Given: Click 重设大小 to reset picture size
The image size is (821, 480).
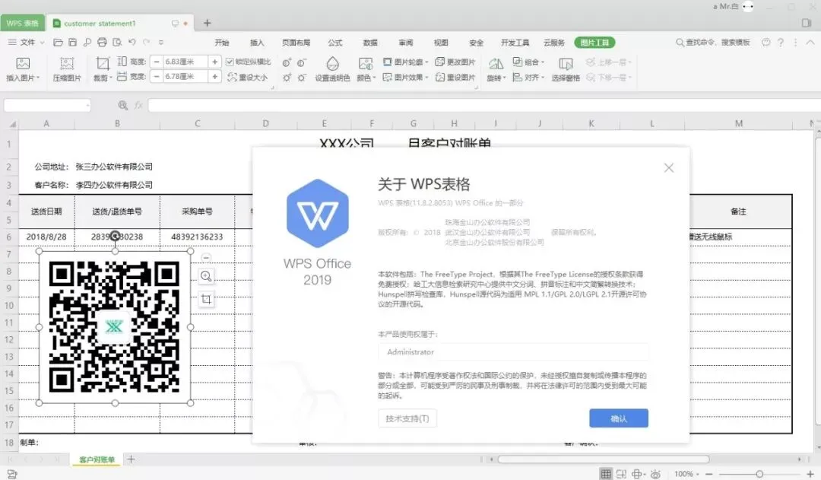Looking at the screenshot, I should 248,77.
